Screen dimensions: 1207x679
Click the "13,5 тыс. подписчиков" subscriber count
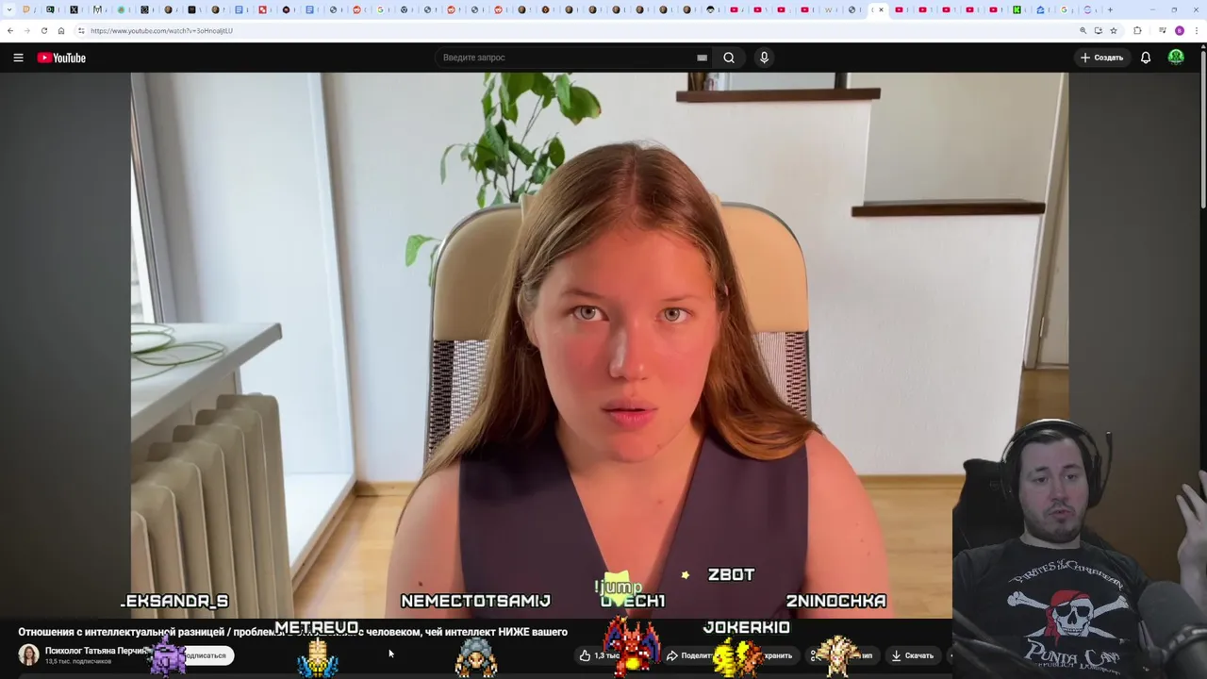pos(78,661)
